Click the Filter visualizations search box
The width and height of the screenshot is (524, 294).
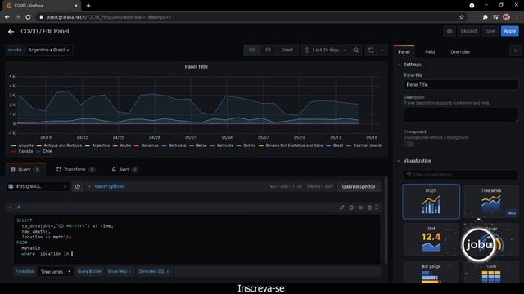[461, 175]
